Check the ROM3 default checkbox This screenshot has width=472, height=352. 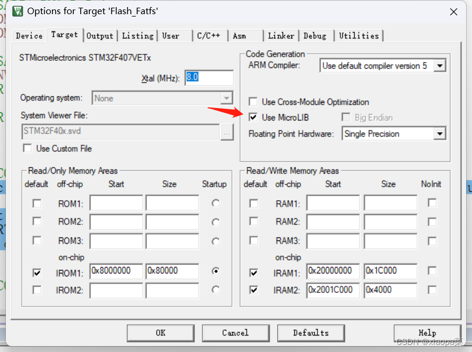point(37,240)
